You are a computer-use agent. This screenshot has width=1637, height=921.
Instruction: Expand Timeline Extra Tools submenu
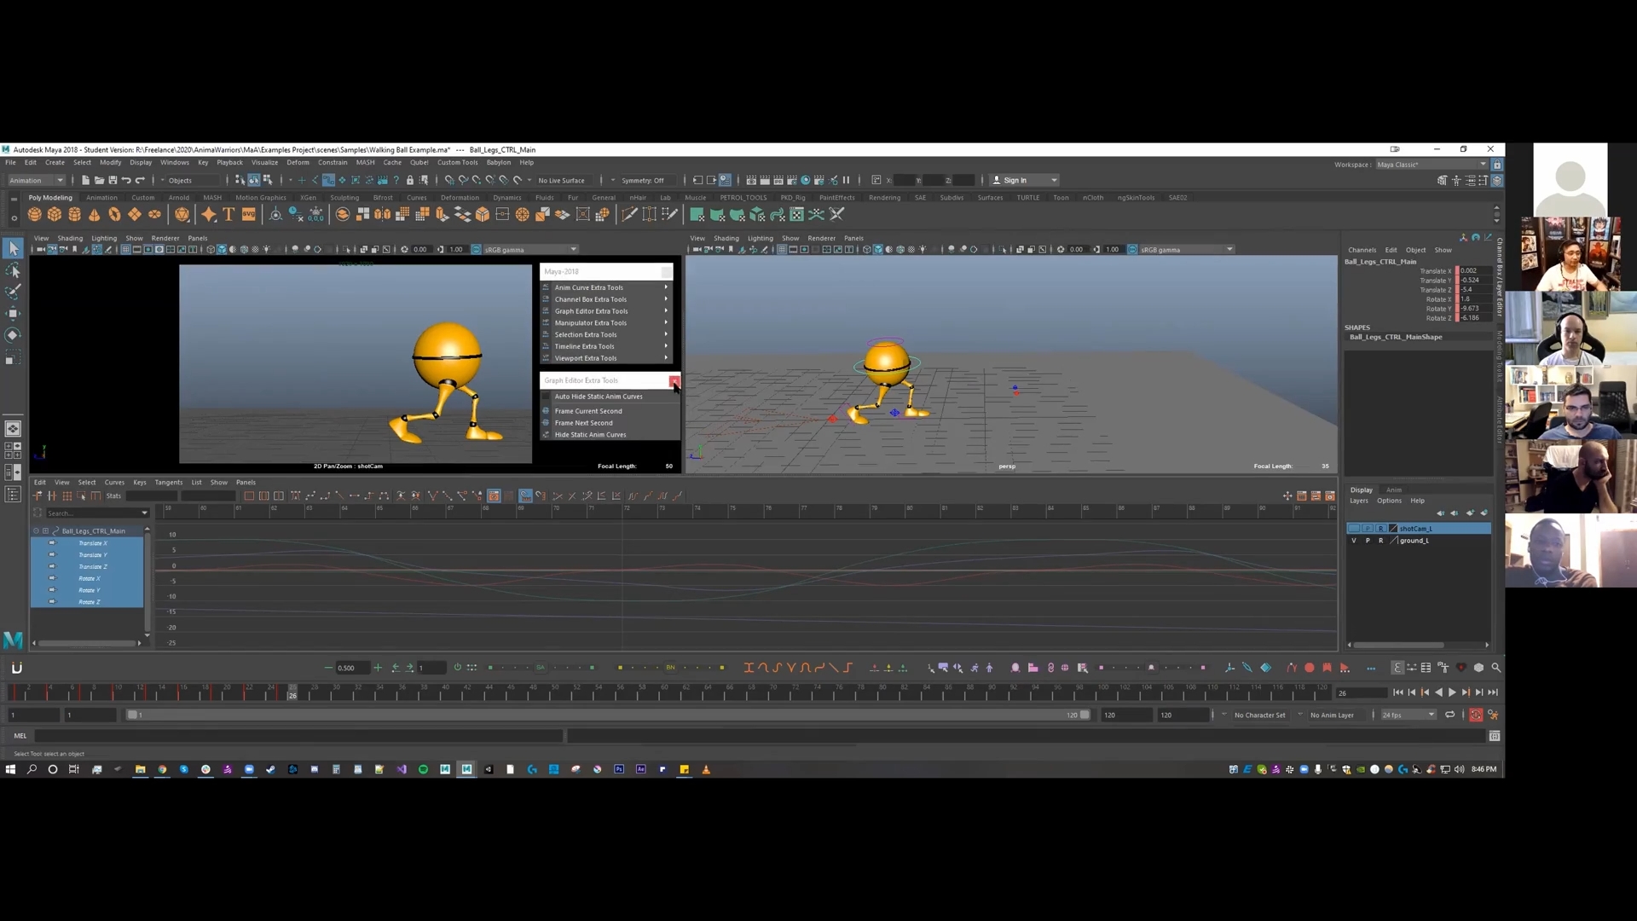pos(606,347)
